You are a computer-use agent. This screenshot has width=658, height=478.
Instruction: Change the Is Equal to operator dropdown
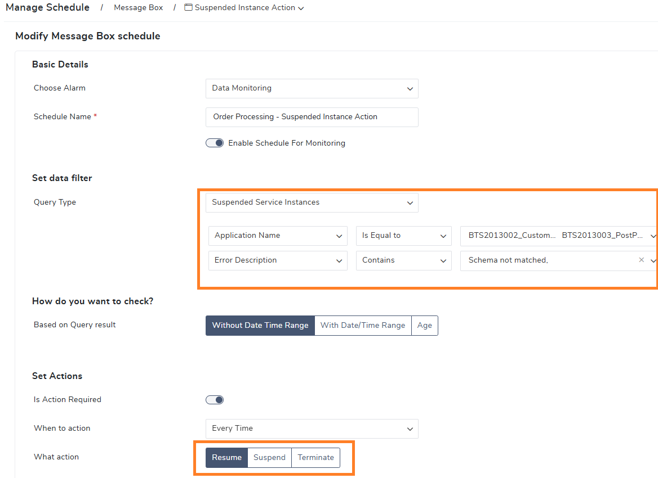pyautogui.click(x=403, y=236)
